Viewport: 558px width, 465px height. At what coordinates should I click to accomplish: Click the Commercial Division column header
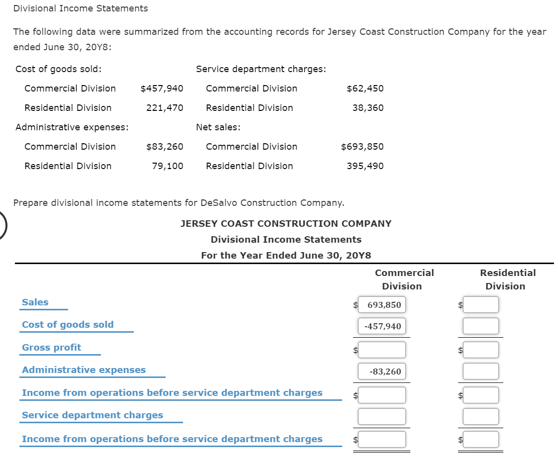(404, 279)
